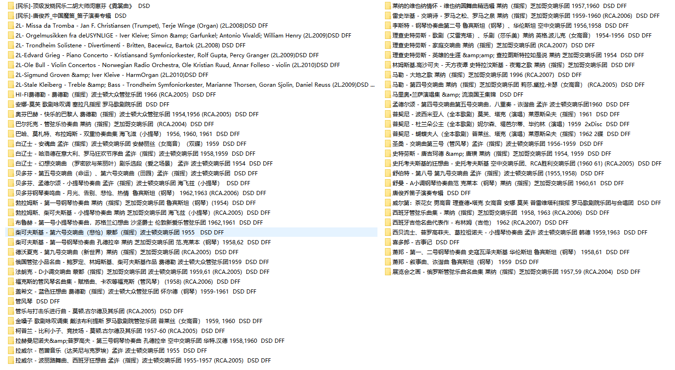Screen dimensions: 675x370
Task: Click folder icon next to 圣桑 - 交响曲第三号
Action: [388, 143]
